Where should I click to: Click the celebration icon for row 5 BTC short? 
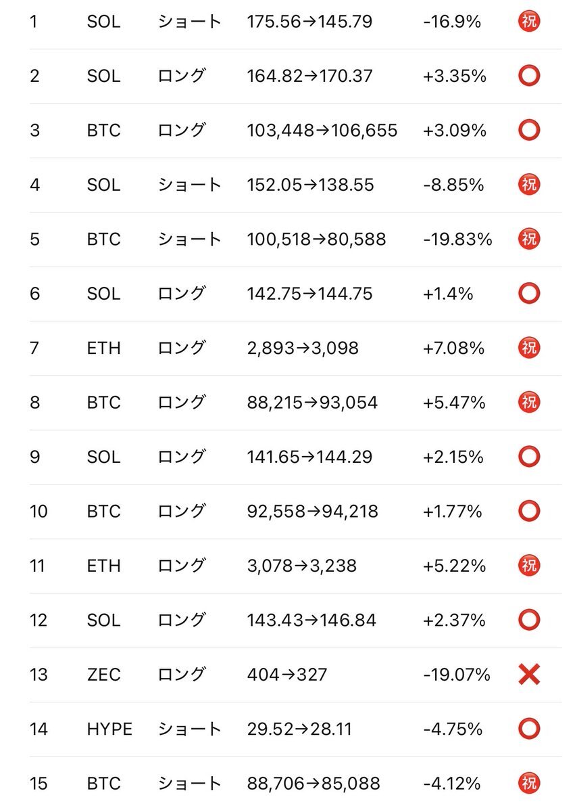click(529, 239)
